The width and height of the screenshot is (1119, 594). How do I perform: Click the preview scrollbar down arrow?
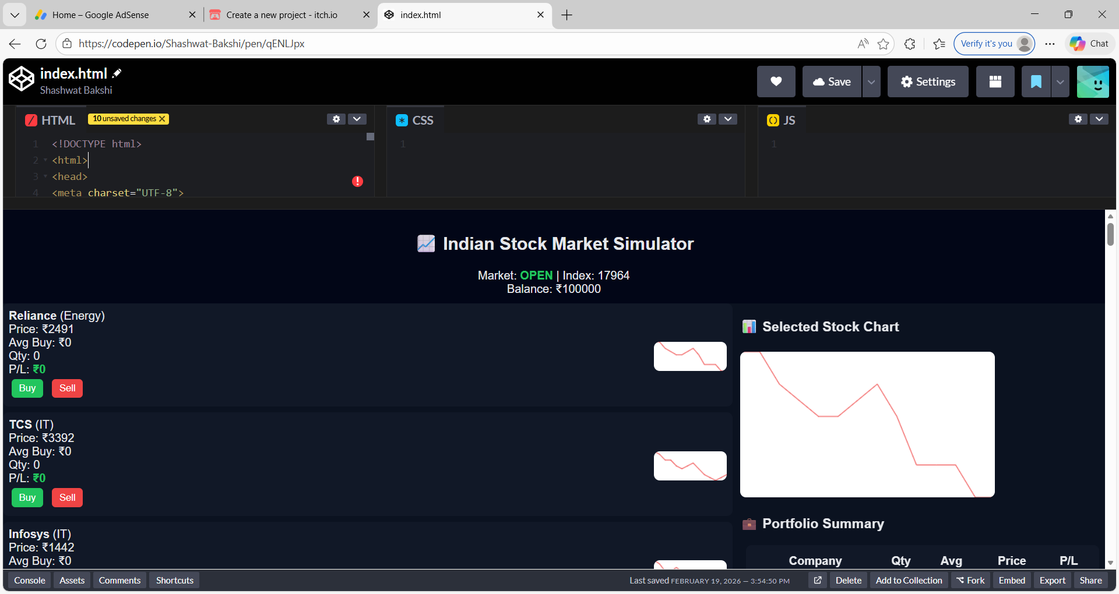click(x=1110, y=563)
